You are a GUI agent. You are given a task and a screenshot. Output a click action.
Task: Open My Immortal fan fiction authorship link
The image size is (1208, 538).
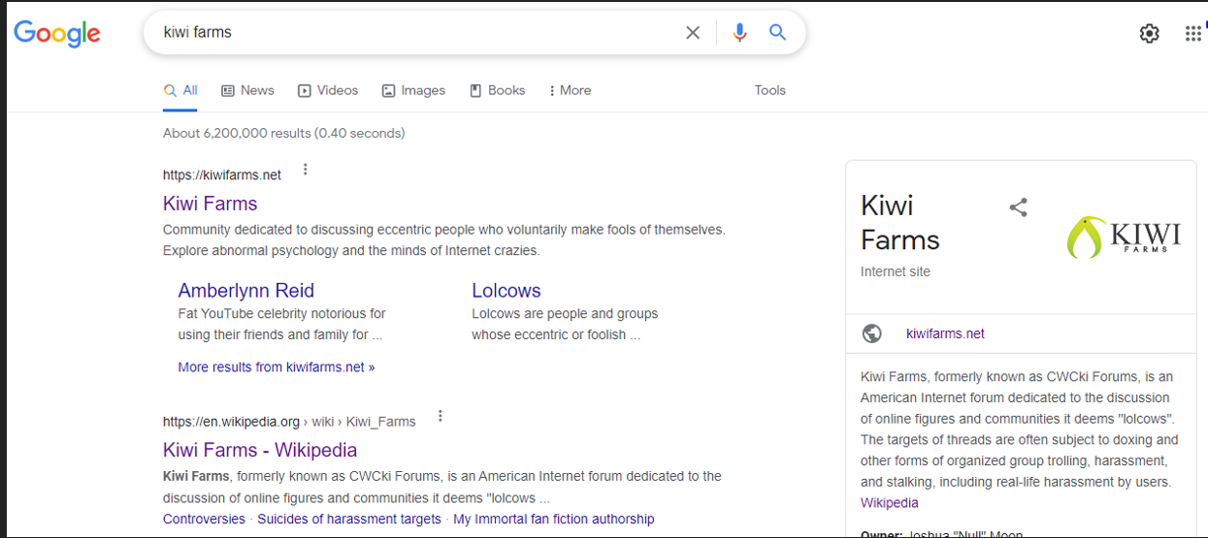tap(554, 519)
